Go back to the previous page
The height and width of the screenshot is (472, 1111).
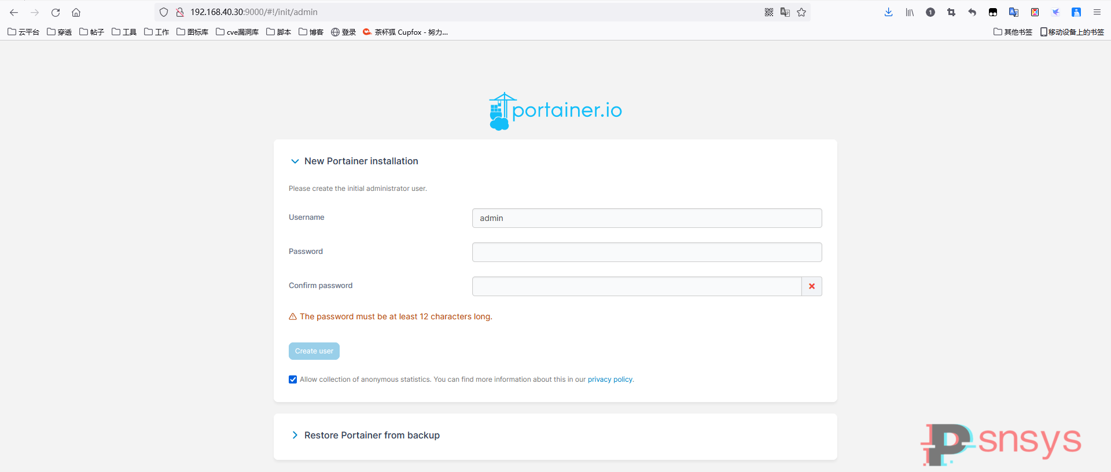click(x=14, y=12)
